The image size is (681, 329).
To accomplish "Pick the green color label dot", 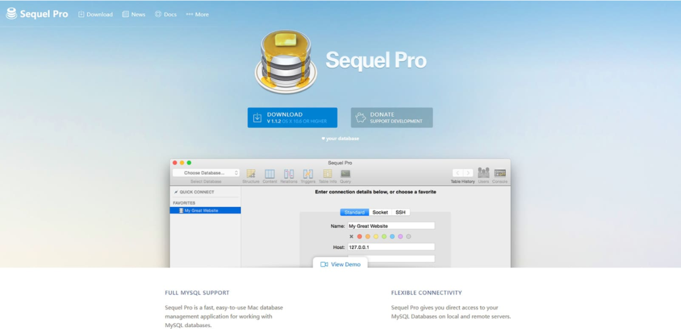I will tap(384, 237).
